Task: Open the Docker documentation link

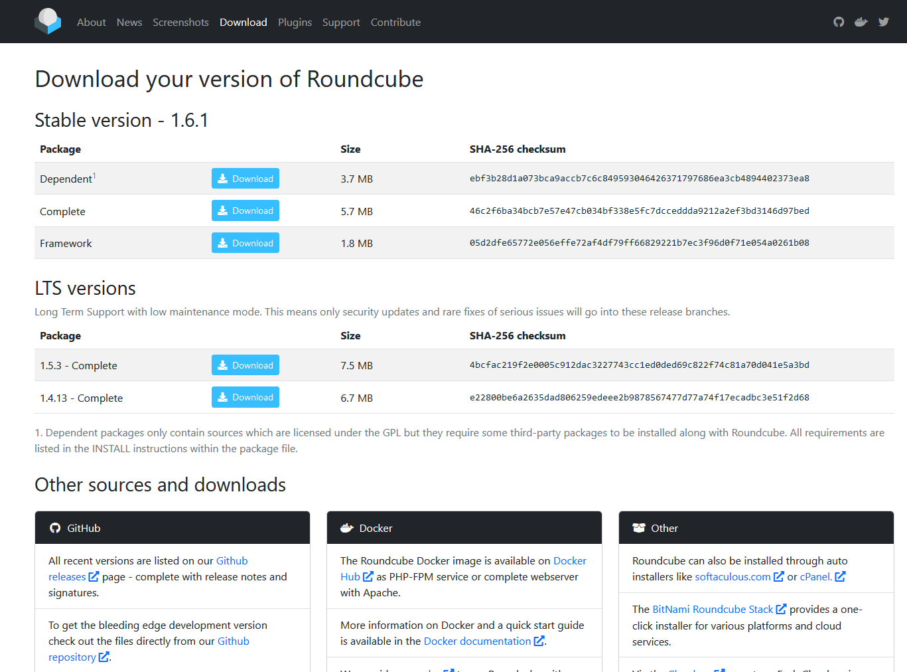Action: [477, 641]
